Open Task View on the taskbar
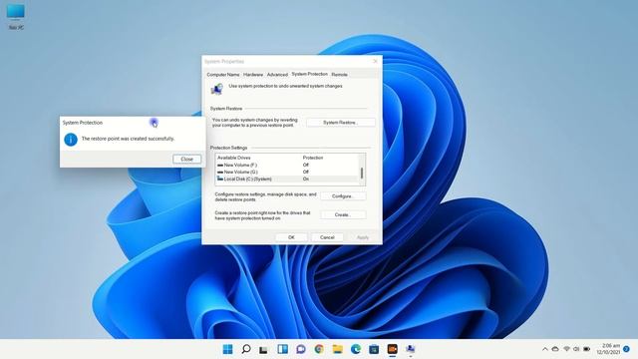This screenshot has width=638, height=359. (263, 349)
